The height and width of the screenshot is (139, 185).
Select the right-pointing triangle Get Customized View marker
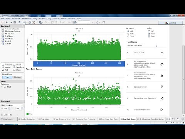click(x=162, y=110)
